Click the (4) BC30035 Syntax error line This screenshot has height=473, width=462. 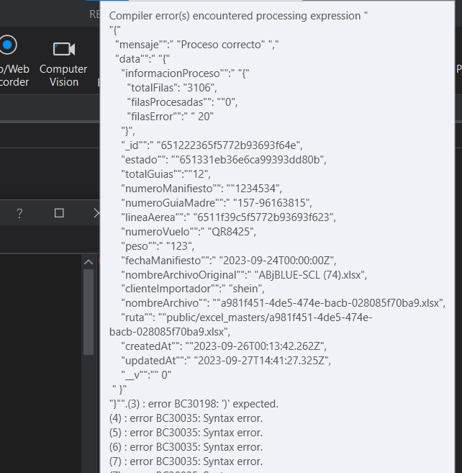[x=186, y=418]
